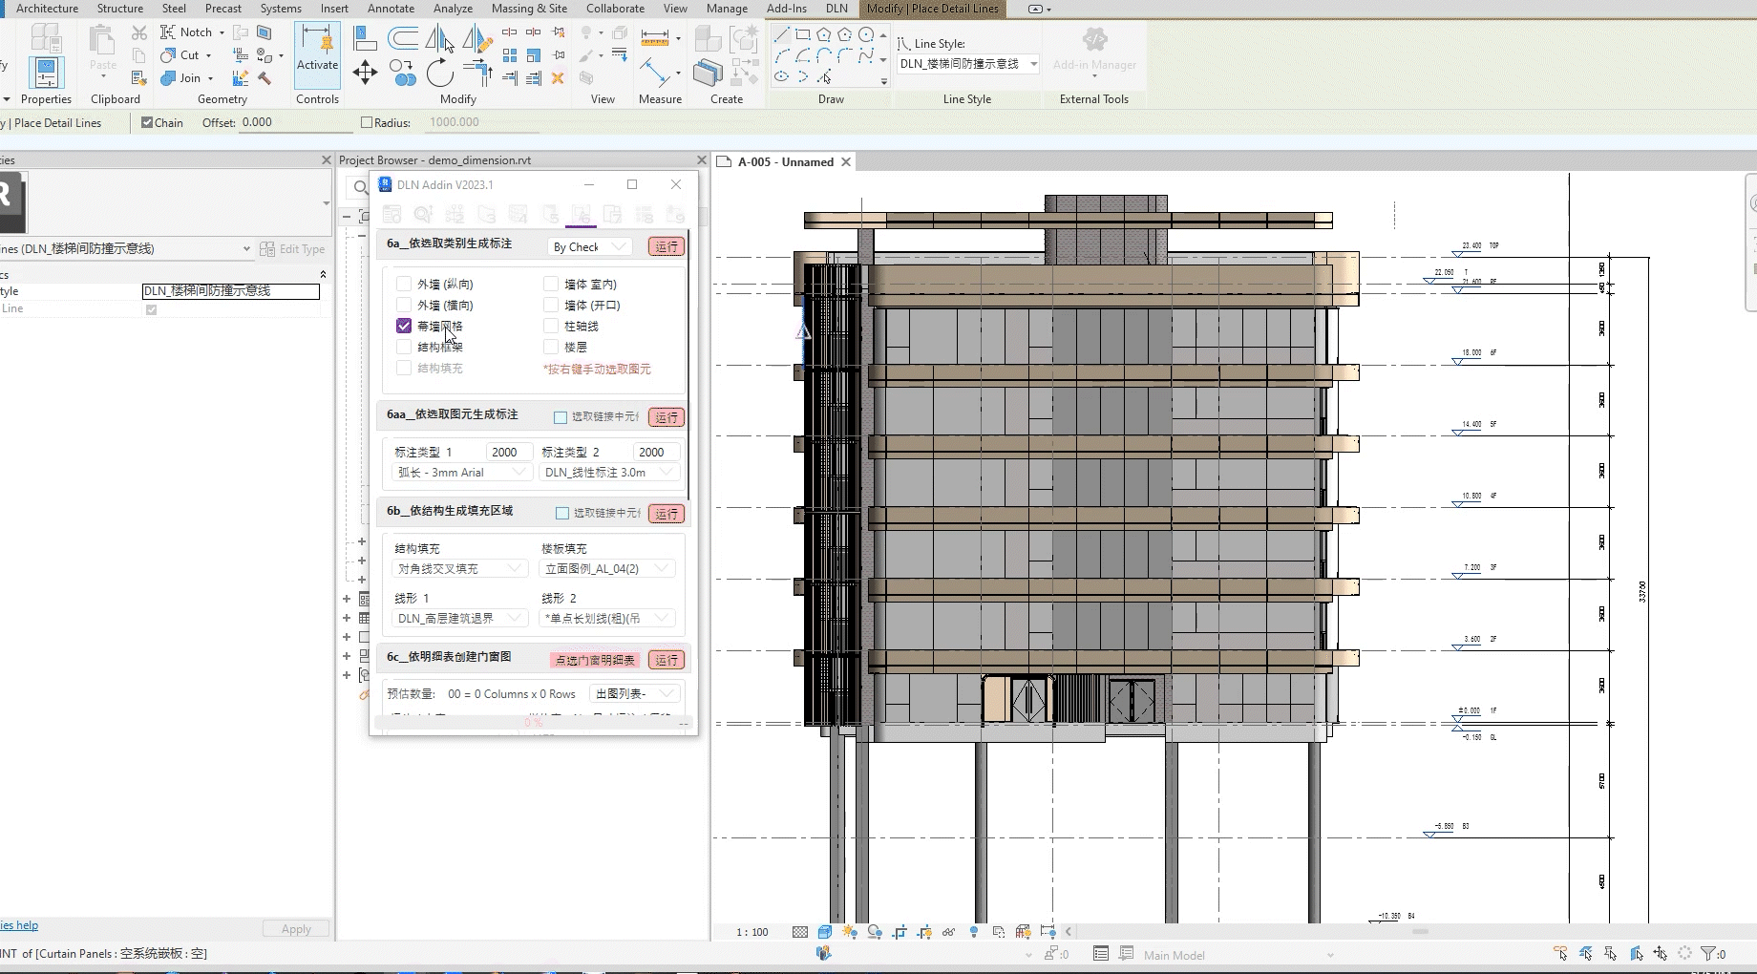This screenshot has width=1757, height=974.
Task: Toggle Sun Path in view control bar
Action: [850, 932]
